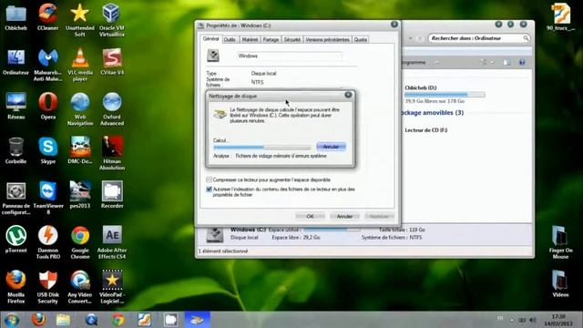Image resolution: width=583 pixels, height=328 pixels.
Task: Click the drive name Windows field
Action: [x=290, y=56]
